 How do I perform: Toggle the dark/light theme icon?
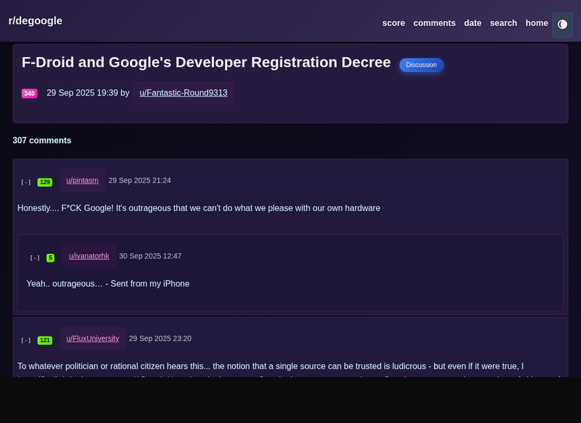point(562,25)
